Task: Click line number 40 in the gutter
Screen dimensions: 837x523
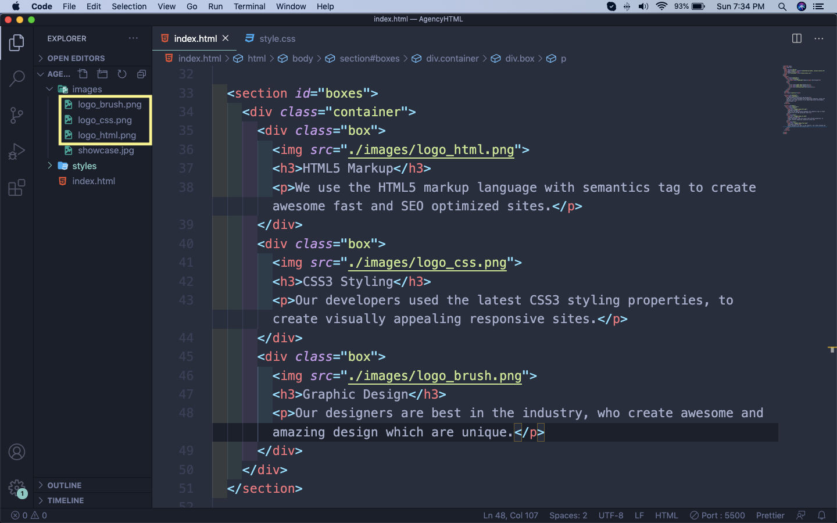Action: click(186, 243)
